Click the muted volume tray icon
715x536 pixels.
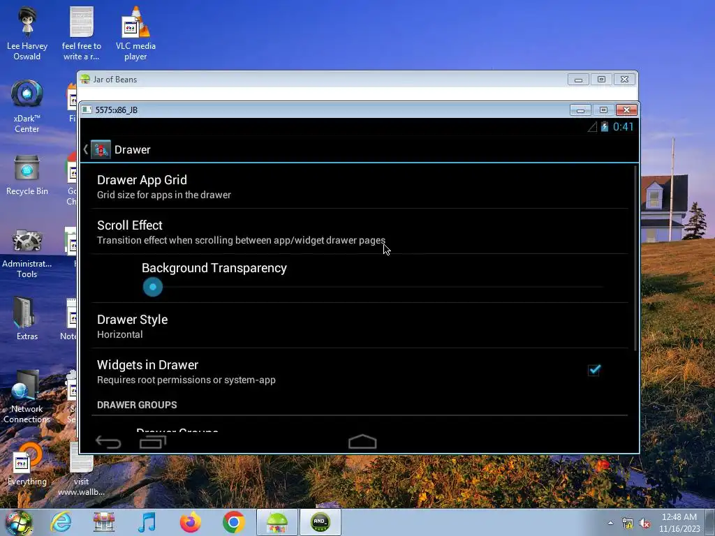644,523
